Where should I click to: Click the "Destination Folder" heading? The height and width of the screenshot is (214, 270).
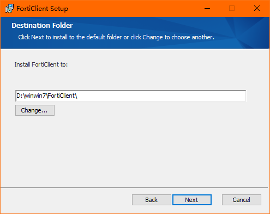point(42,26)
